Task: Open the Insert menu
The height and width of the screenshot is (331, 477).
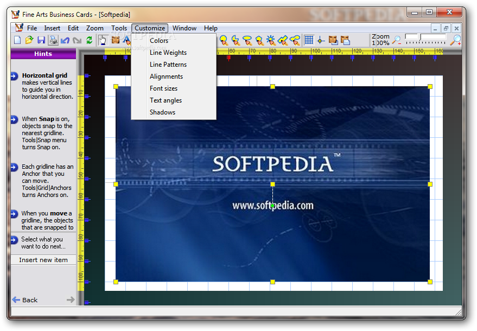Action: coord(52,28)
